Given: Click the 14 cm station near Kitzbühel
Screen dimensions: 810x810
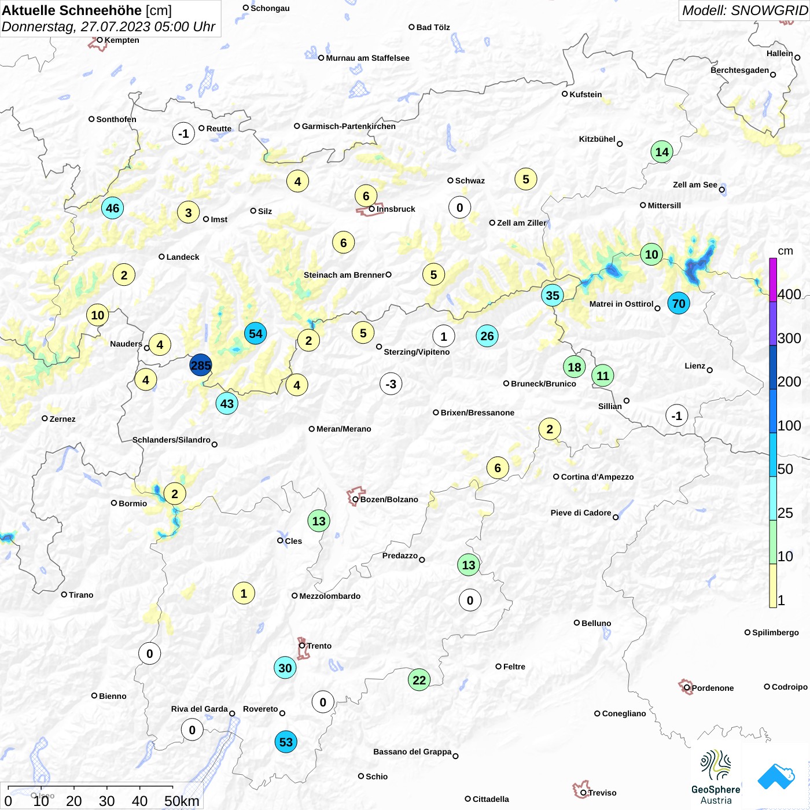Looking at the screenshot, I should click(x=662, y=152).
